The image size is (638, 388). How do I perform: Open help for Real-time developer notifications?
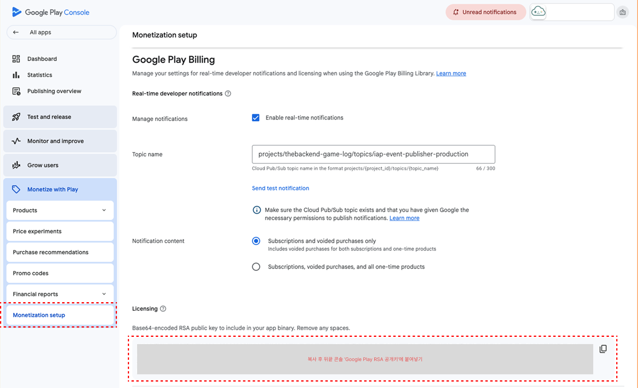click(228, 93)
